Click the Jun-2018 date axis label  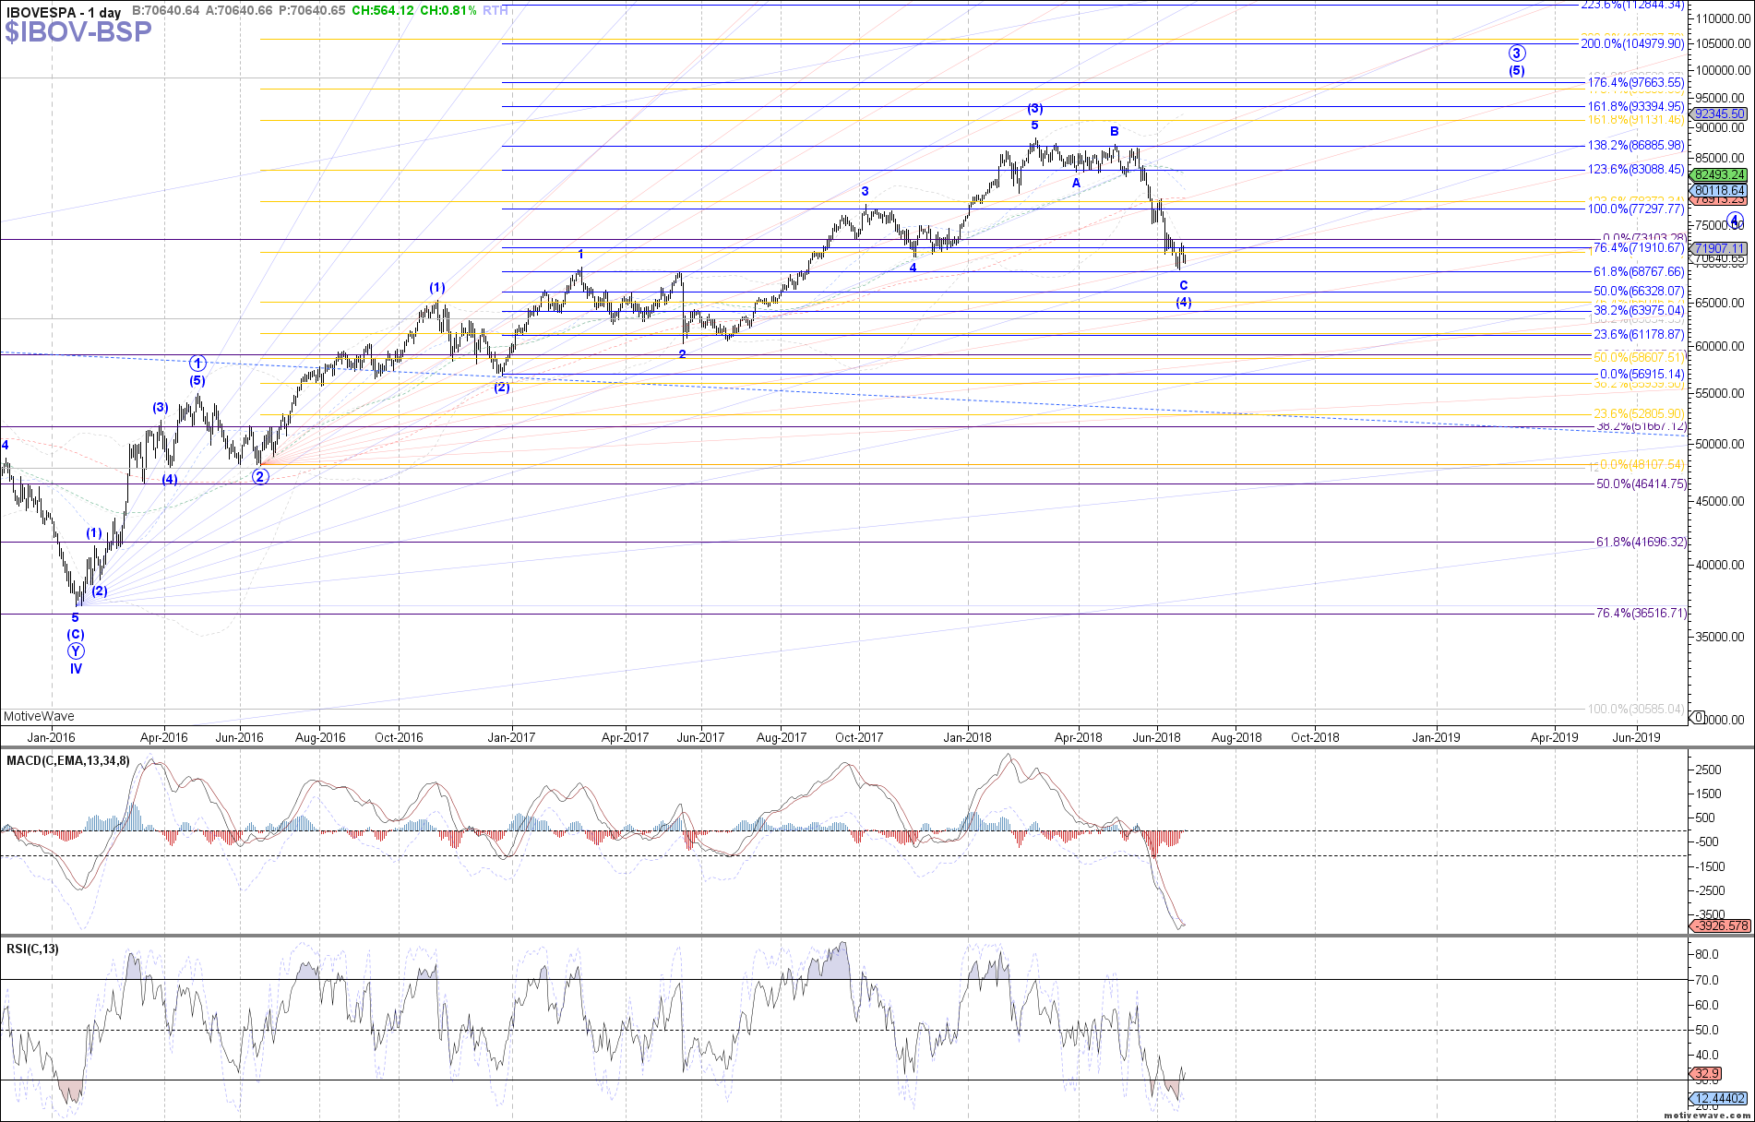1156,737
